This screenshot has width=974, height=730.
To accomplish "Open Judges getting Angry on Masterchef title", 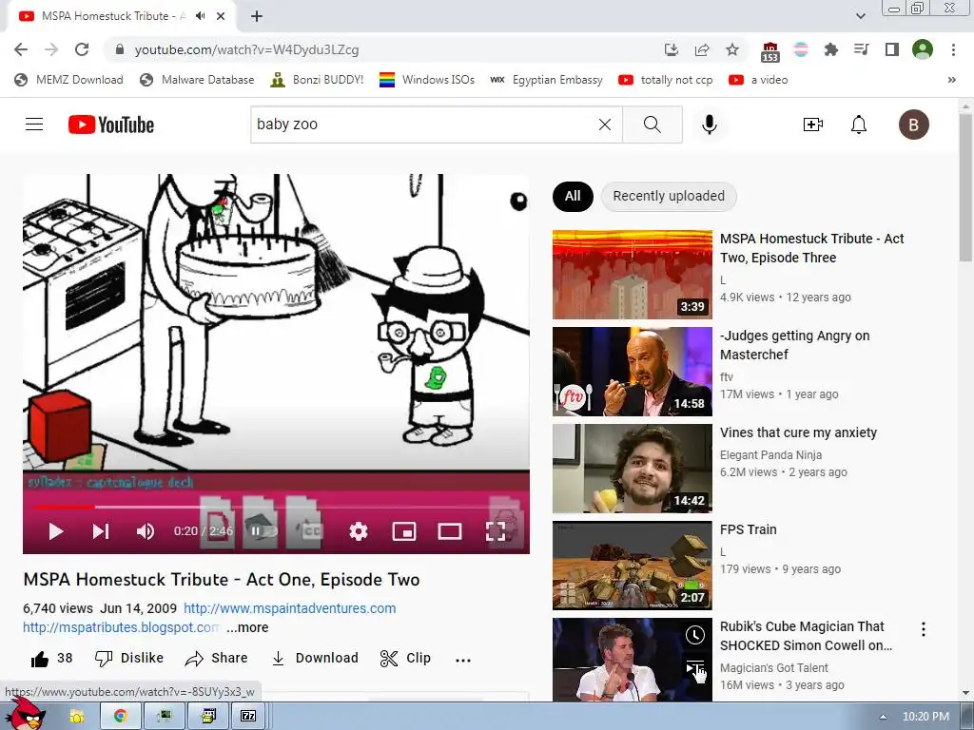I will pyautogui.click(x=794, y=345).
